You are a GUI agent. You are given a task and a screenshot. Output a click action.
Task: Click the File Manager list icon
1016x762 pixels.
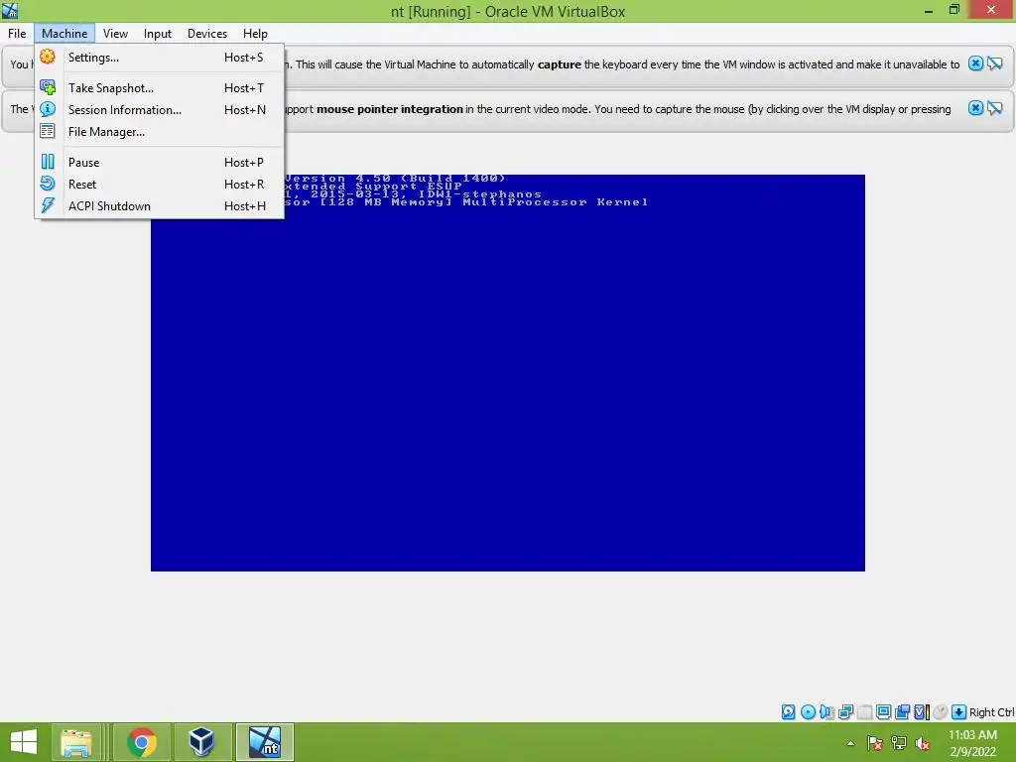[x=48, y=132]
